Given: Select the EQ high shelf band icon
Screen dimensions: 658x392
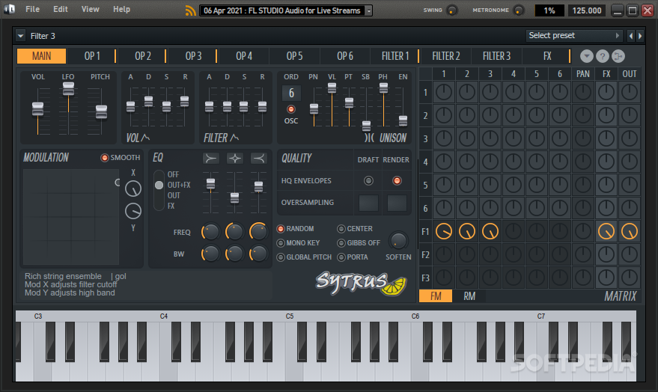Looking at the screenshot, I should click(x=258, y=159).
